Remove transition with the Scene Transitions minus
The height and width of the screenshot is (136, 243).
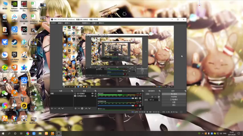(156, 97)
